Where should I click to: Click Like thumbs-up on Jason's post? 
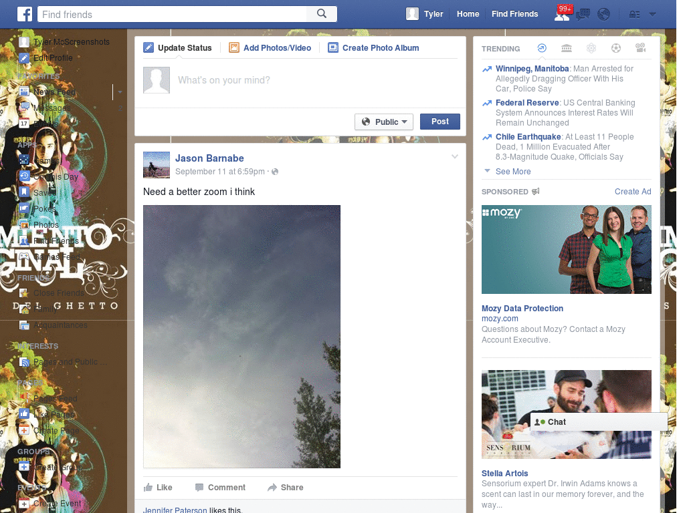tap(158, 487)
